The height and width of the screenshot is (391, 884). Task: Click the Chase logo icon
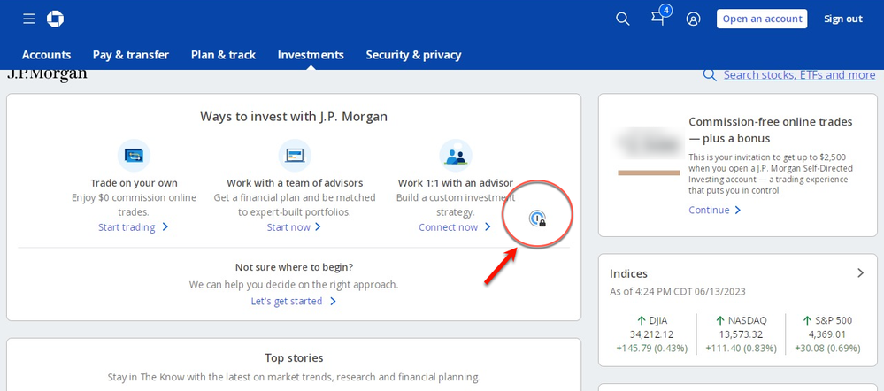[55, 19]
